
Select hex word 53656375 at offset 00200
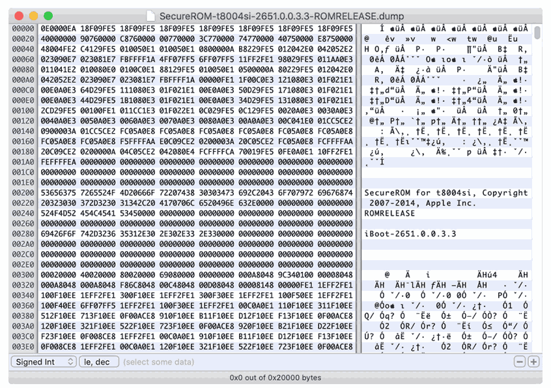(x=59, y=193)
